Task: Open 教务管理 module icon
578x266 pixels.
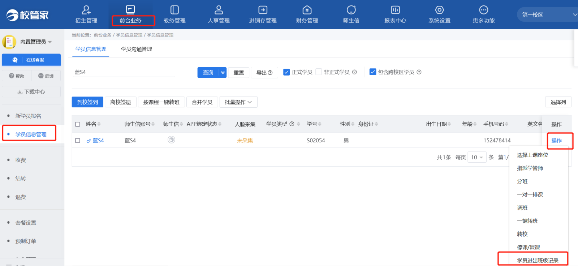Action: coord(174,10)
